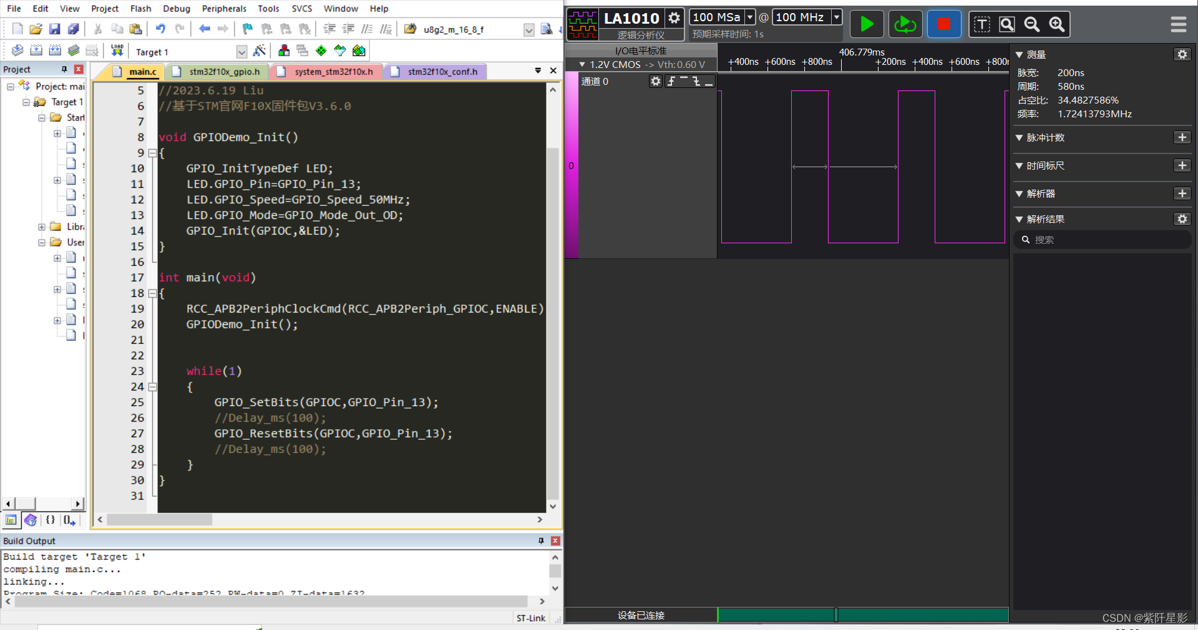Stop capture with the red stop button
Screen dimensions: 1198x630
click(x=944, y=24)
